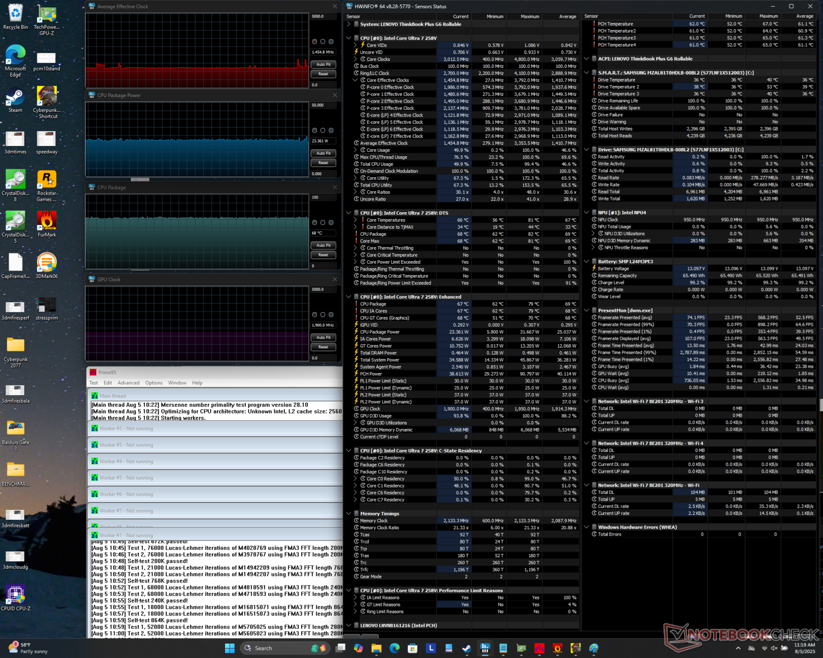Click Auto Fit in the GPU Clock graph

point(323,338)
